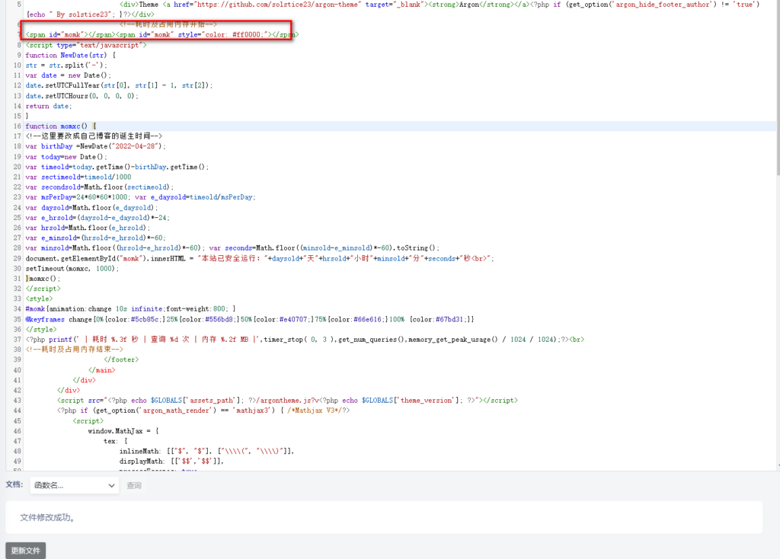Viewport: 780px width, 559px height.
Task: Click the 查询 lookup button
Action: 134,485
